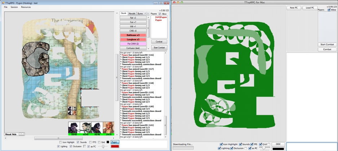Screen dimensions: 338x151
Task: Toggle as PC checkbox in Windows client
Action: (x=89, y=146)
